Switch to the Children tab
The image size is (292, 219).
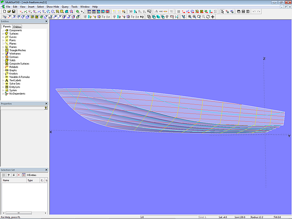pos(17,27)
